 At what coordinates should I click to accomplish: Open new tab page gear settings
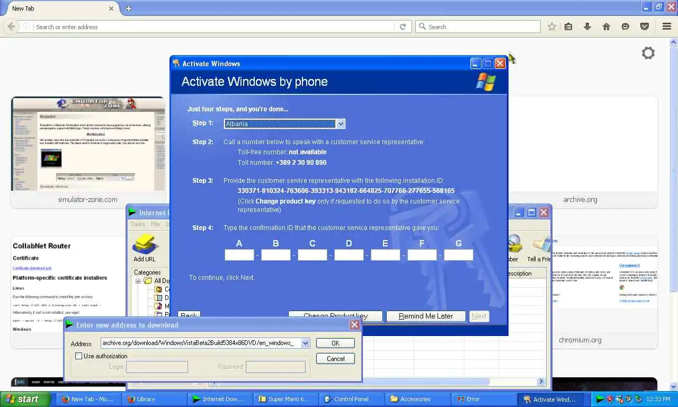coord(648,53)
